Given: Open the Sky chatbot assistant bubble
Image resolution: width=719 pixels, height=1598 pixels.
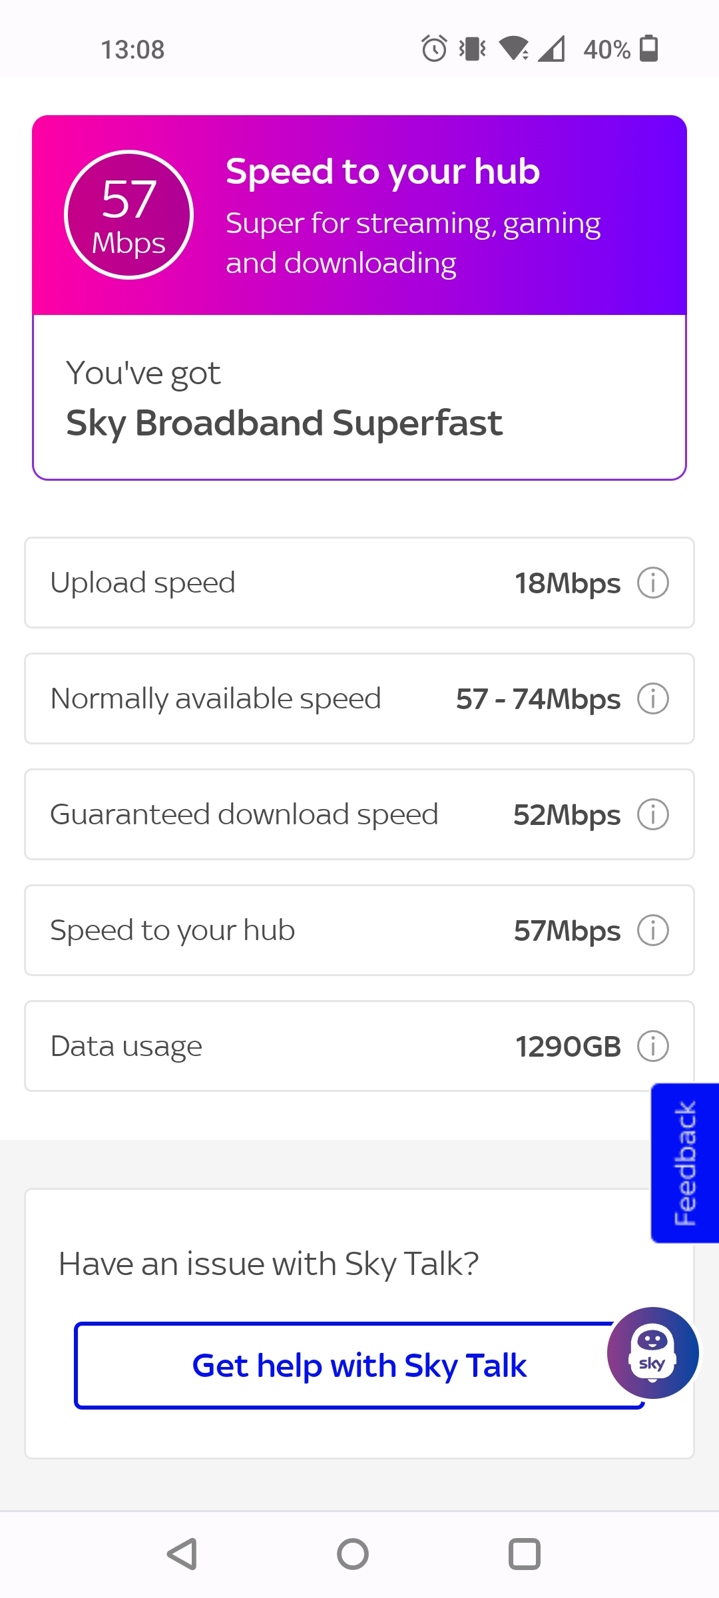Looking at the screenshot, I should [x=652, y=1352].
